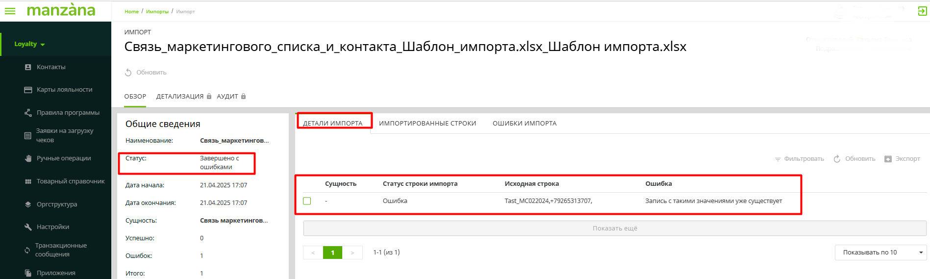
Task: Select the error row checkbox
Action: (307, 201)
